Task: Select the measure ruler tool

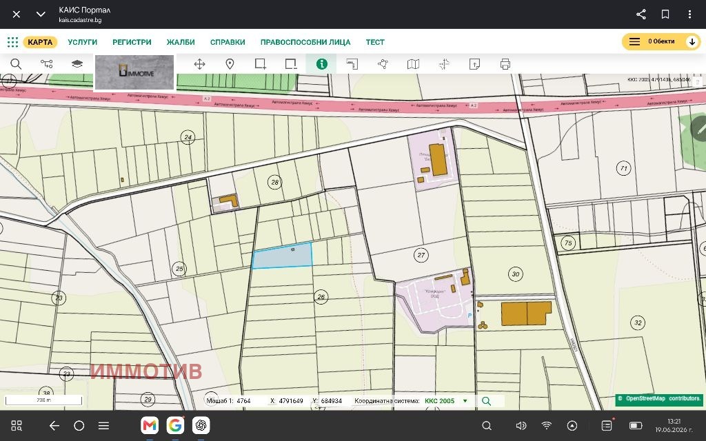Action: tap(352, 64)
